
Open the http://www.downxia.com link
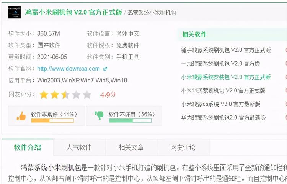pyautogui.click(x=68, y=69)
